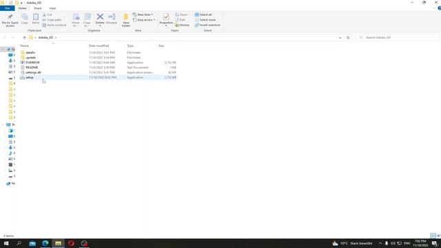Click the Back navigation arrow
The image size is (441, 248).
click(x=5, y=38)
